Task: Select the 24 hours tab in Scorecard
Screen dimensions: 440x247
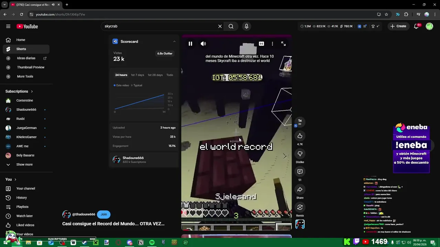Action: point(121,75)
